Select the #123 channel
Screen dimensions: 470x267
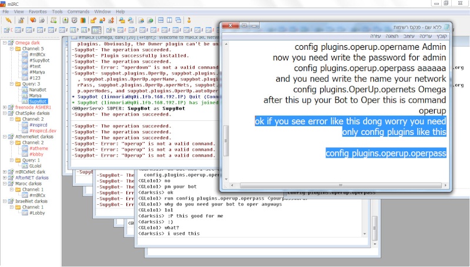point(35,78)
